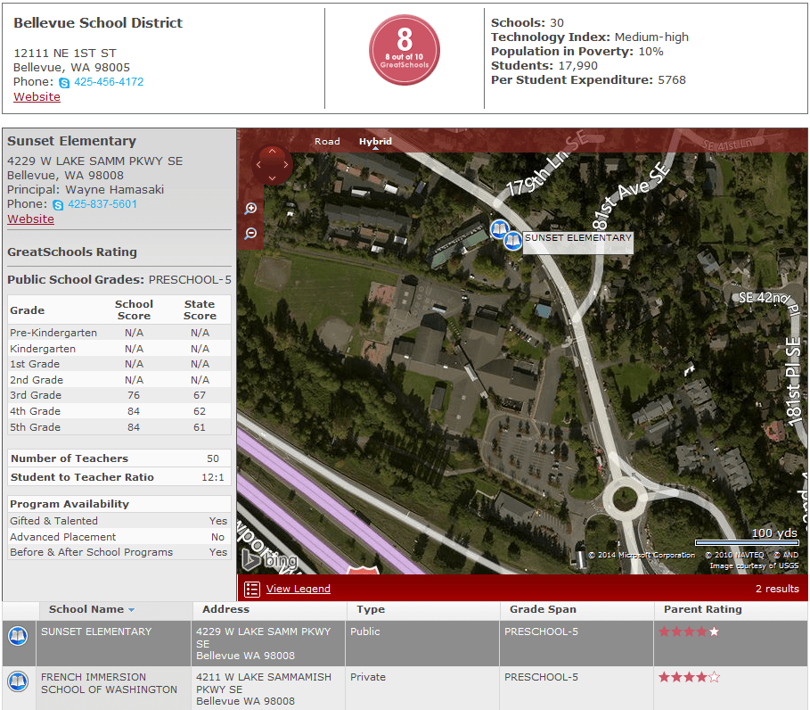The width and height of the screenshot is (810, 710).
Task: Click French Immersion's four-star parent rating
Action: 689,677
